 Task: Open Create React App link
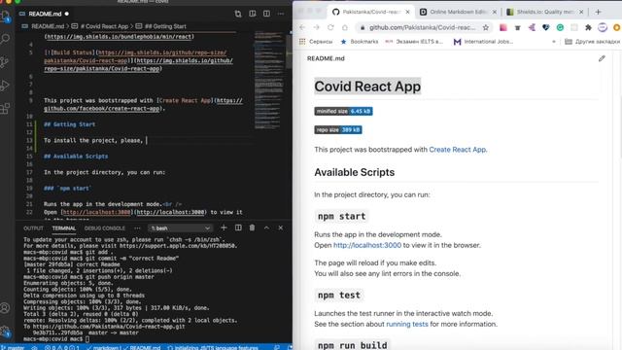458,150
